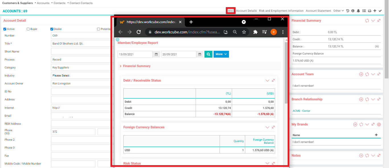389x168 pixels.
Task: Refresh the Notes panel
Action: pyautogui.click(x=367, y=155)
